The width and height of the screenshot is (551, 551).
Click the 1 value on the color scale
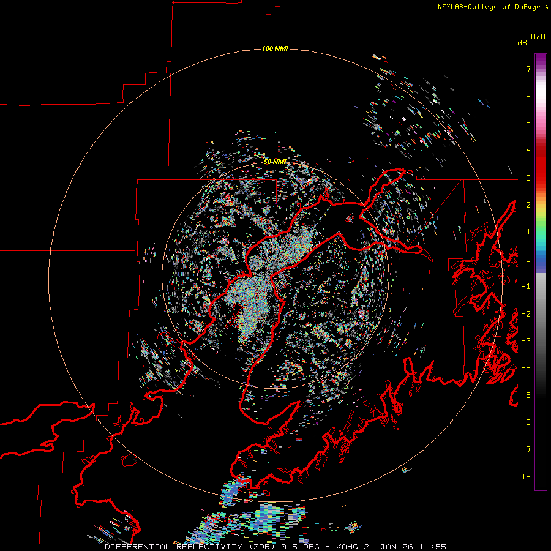(x=528, y=232)
